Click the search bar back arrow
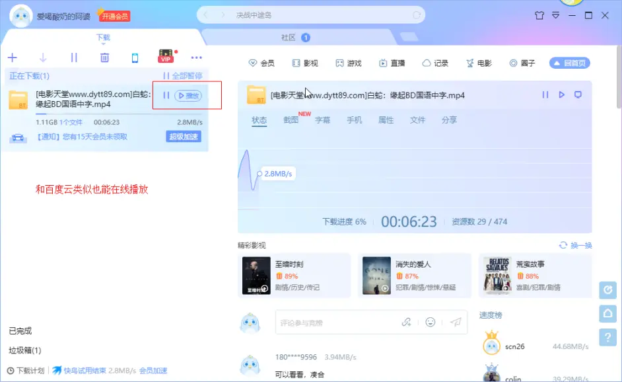 [205, 15]
